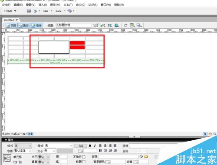The image size is (217, 165).
Task: Insert a horizontal rule from Insert bar
Action: click(29, 11)
